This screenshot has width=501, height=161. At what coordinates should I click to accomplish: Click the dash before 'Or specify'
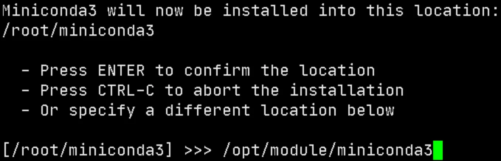coord(25,110)
